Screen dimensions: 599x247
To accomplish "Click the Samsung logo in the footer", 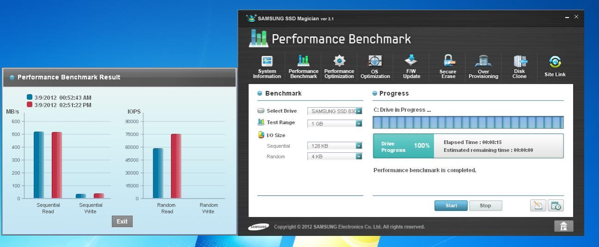I will point(259,227).
